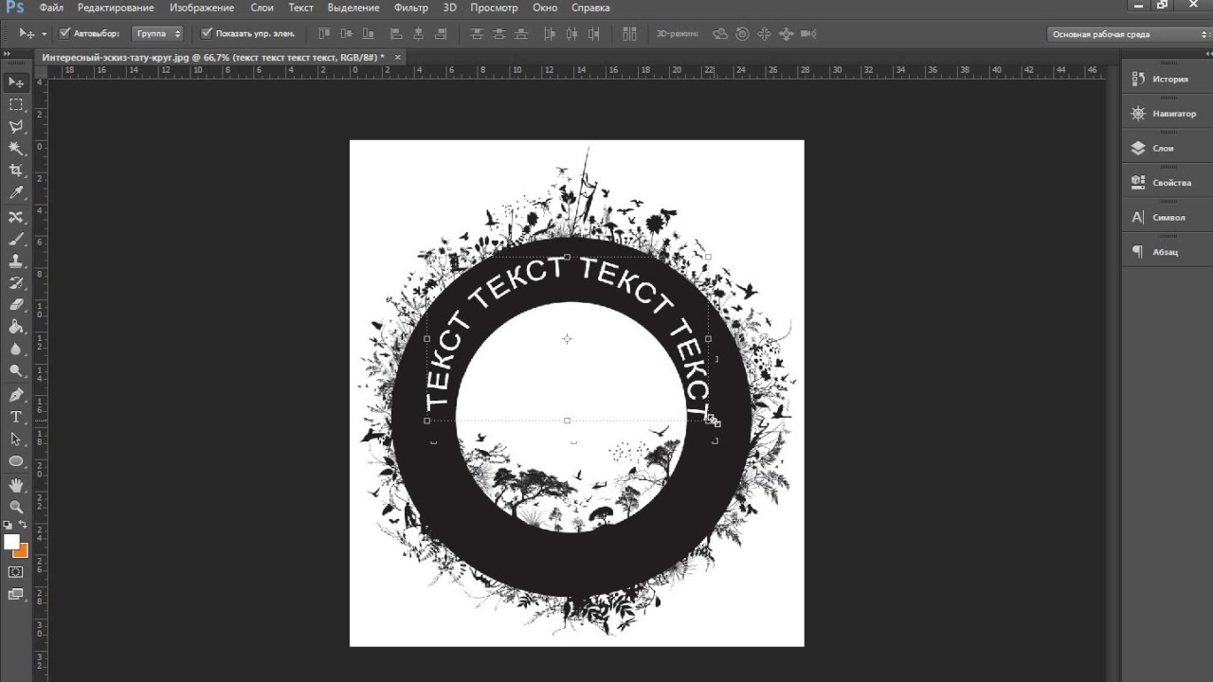The width and height of the screenshot is (1213, 682).
Task: Select the Hand tool
Action: coord(16,485)
